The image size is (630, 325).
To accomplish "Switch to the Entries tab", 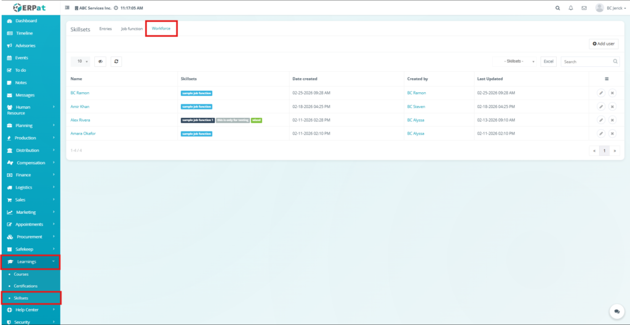I will point(105,29).
